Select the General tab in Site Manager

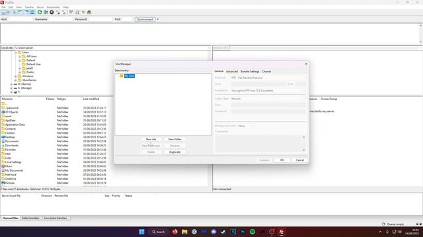click(219, 71)
